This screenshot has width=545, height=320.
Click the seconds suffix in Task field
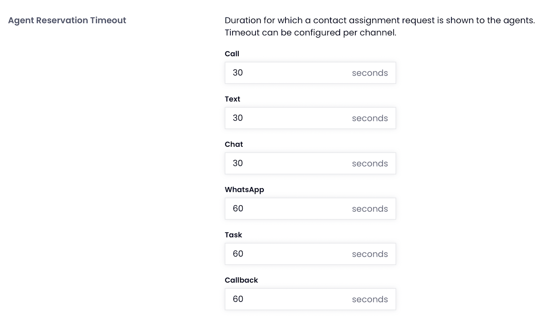pos(370,254)
